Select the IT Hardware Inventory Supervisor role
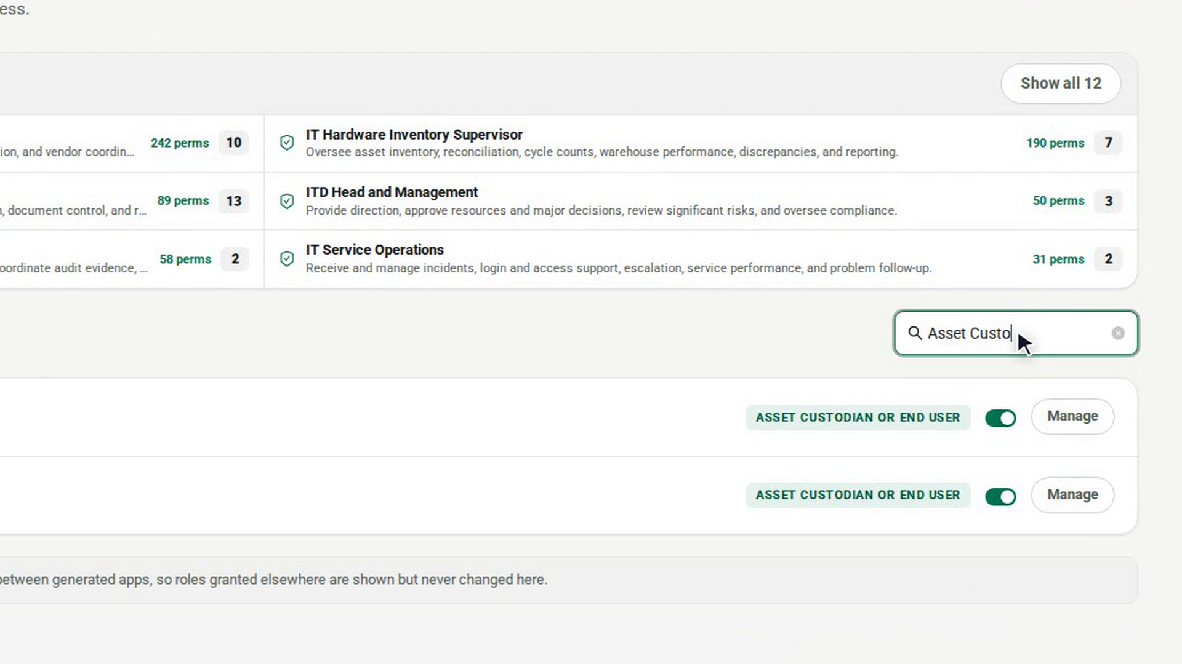Image resolution: width=1182 pixels, height=664 pixels. pyautogui.click(x=701, y=143)
